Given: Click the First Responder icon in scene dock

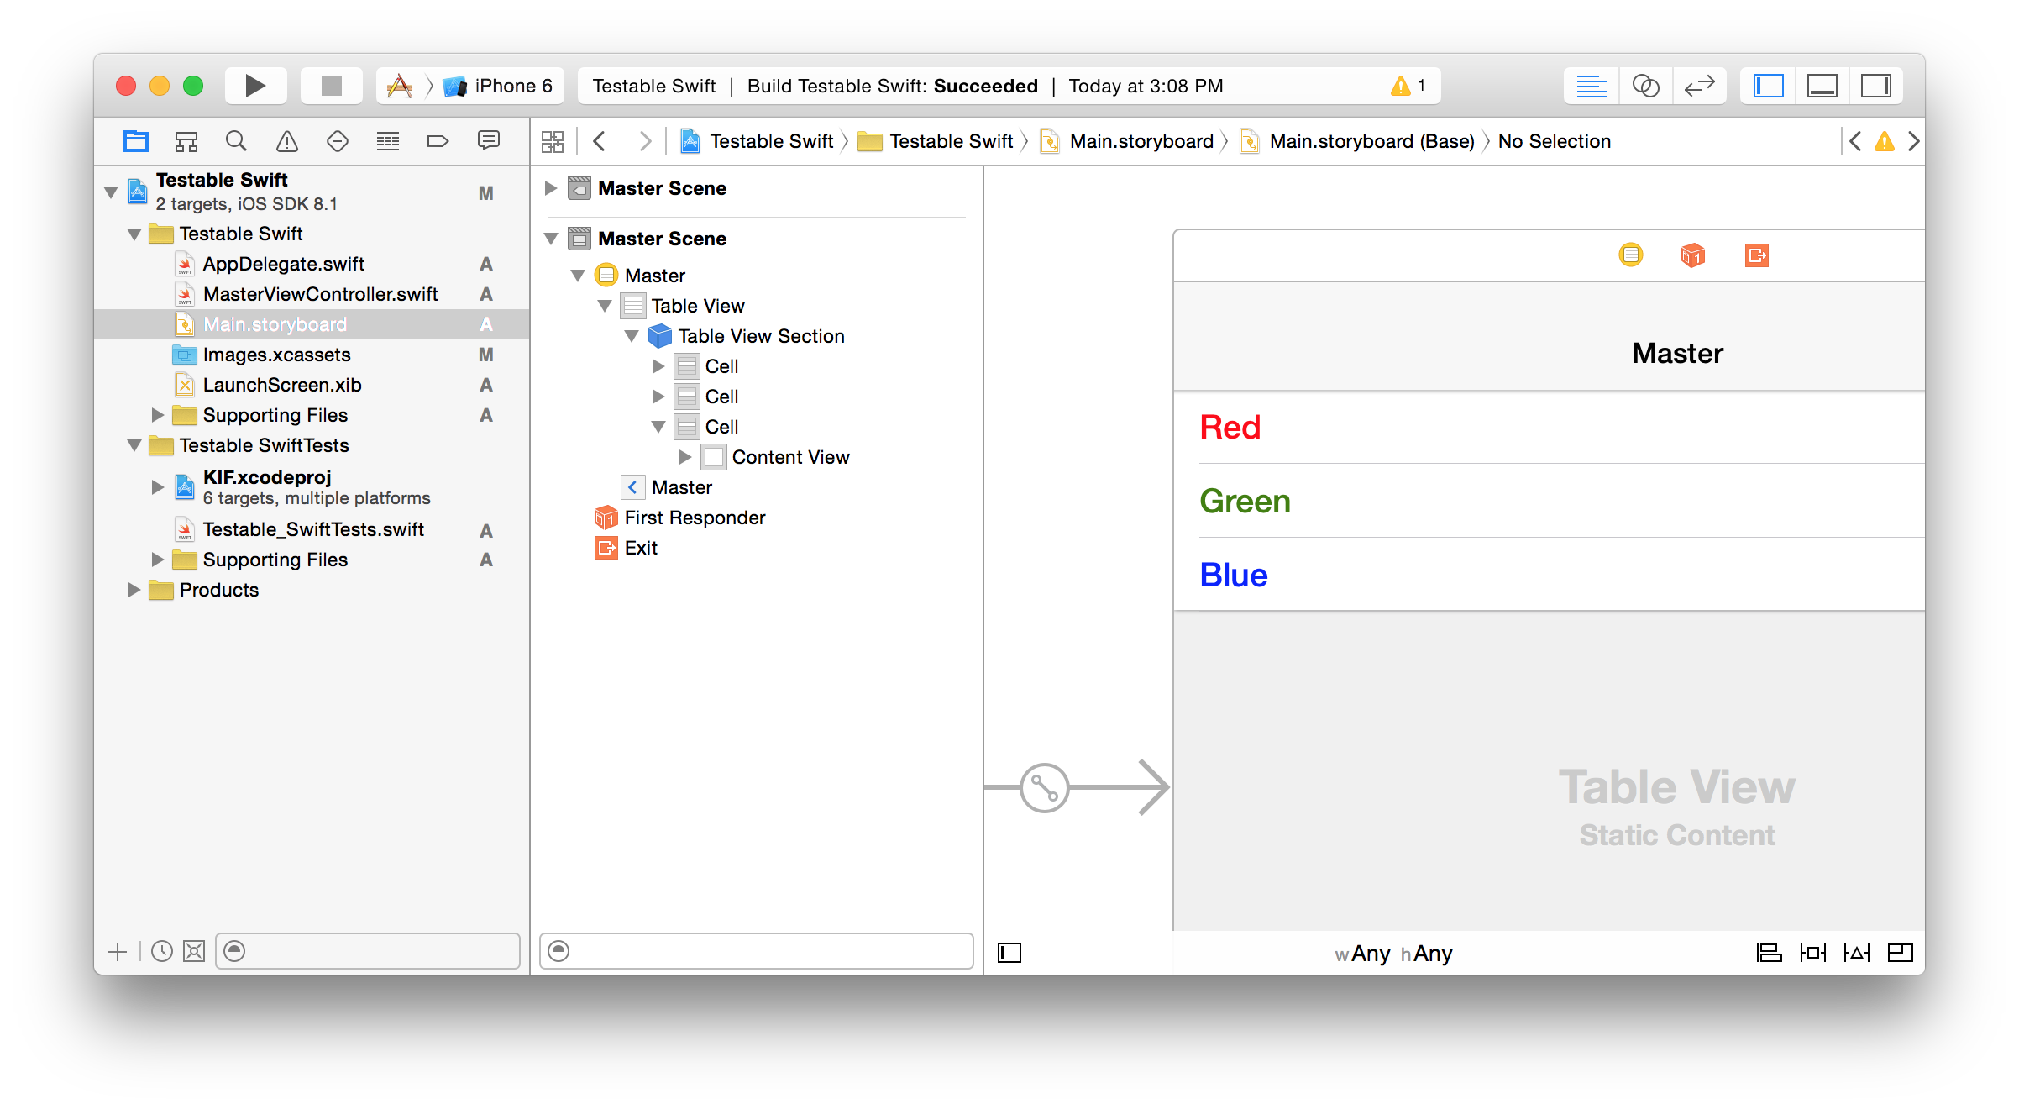Looking at the screenshot, I should tap(1692, 255).
